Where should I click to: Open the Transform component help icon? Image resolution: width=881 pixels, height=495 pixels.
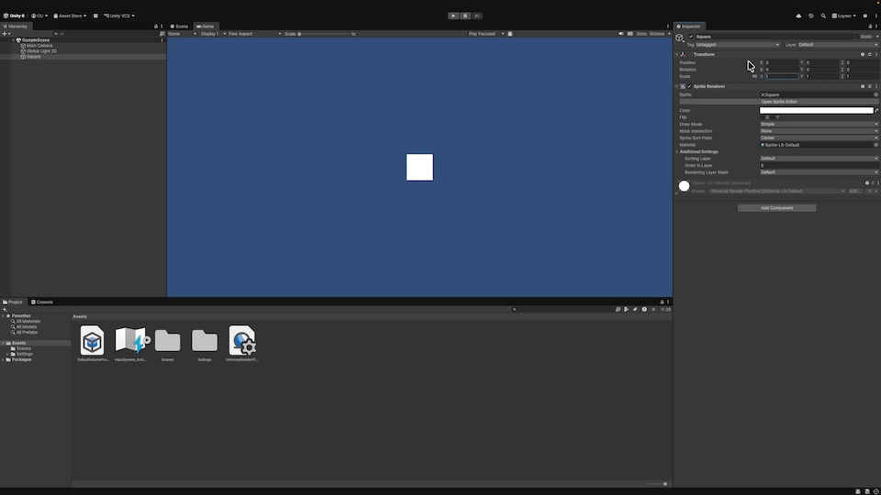point(863,54)
